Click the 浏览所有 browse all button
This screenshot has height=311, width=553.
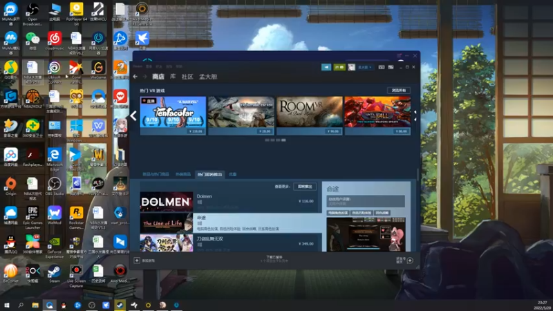pos(399,91)
